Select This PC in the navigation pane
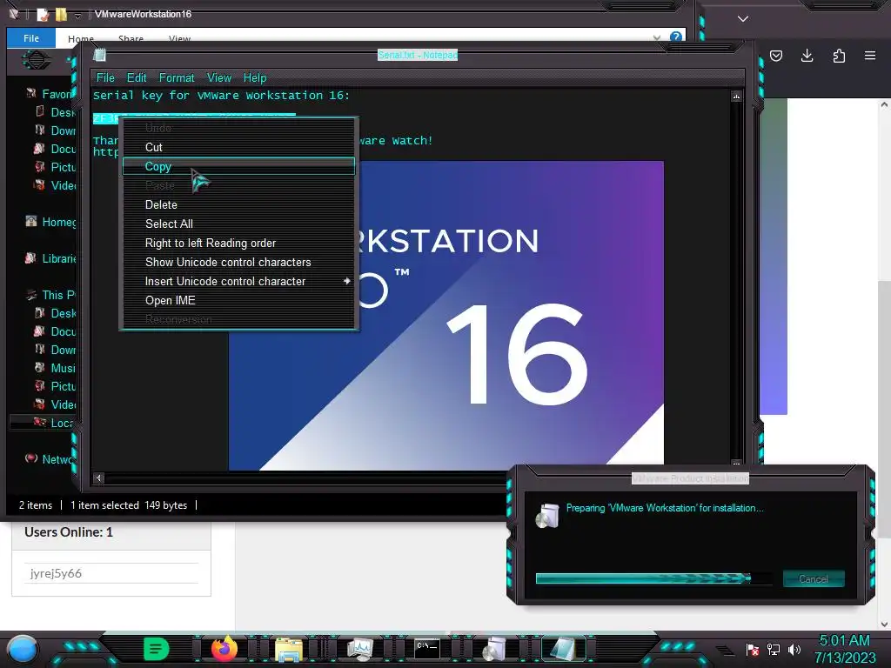Viewport: 891px width, 668px height. (x=58, y=295)
